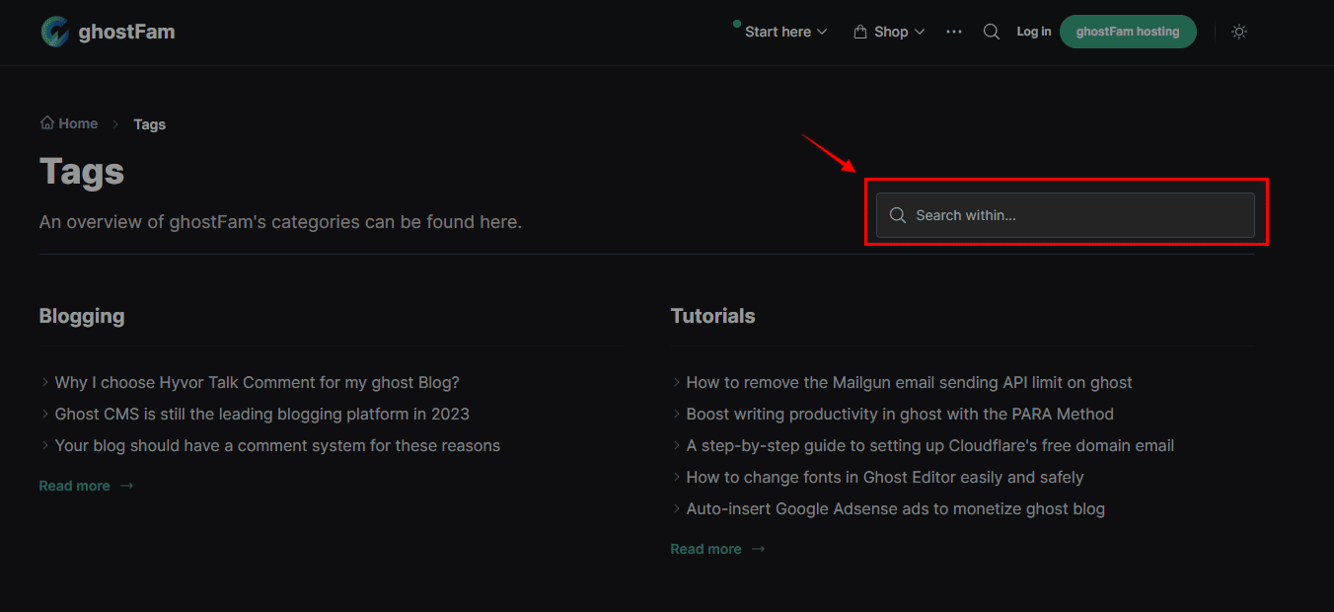Click the arrow icon next to Read more under Blogging
The image size is (1334, 612).
click(125, 485)
